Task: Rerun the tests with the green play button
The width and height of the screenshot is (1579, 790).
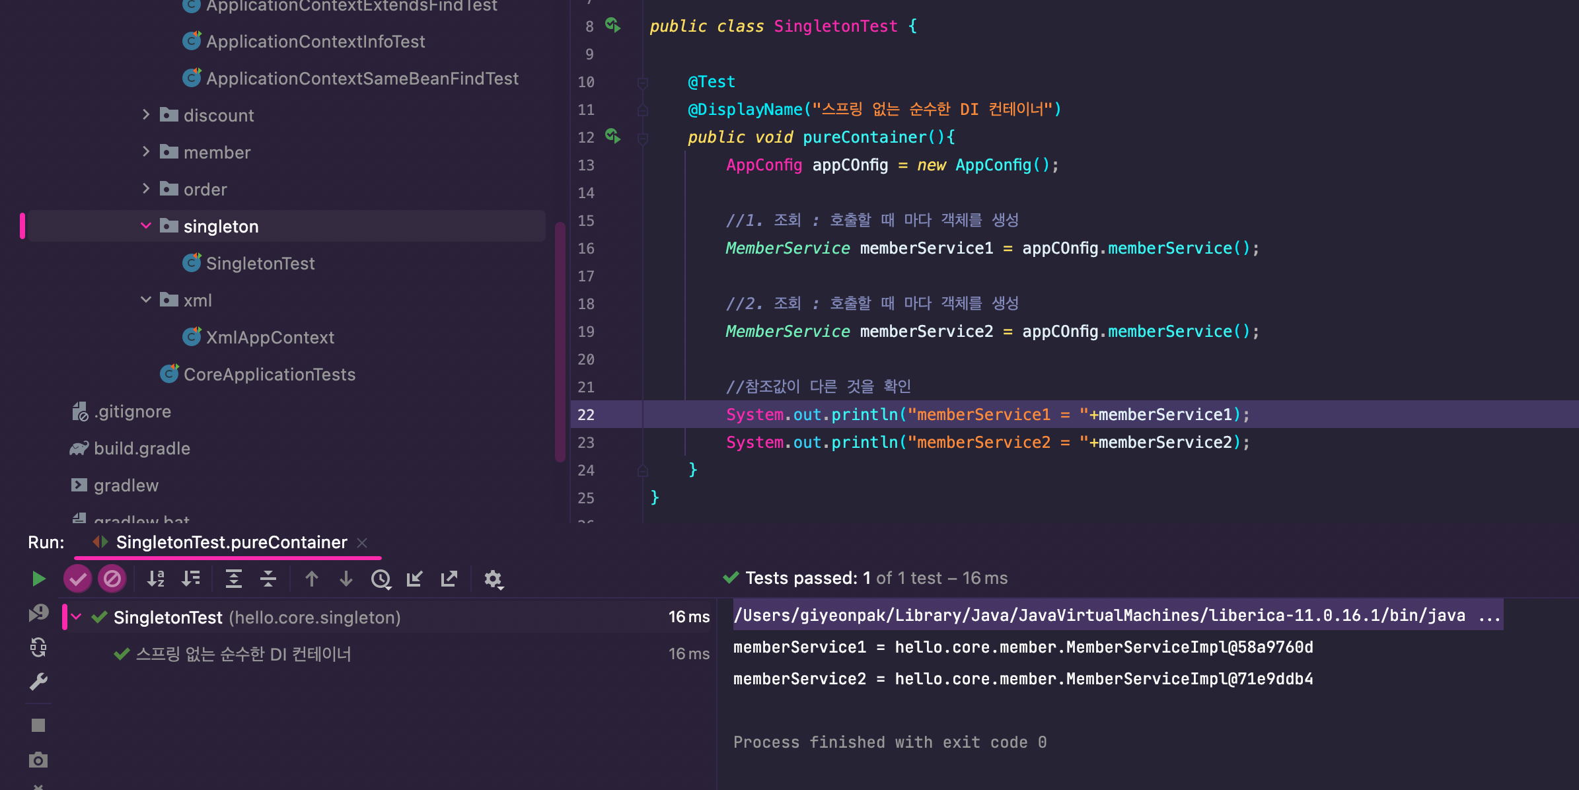Action: click(38, 579)
